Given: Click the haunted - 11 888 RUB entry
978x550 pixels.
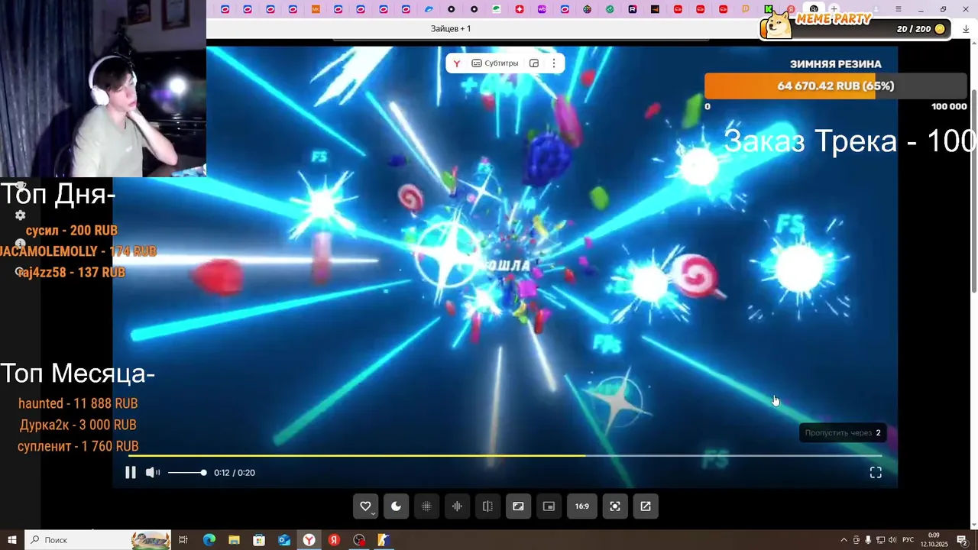Looking at the screenshot, I should tap(78, 403).
